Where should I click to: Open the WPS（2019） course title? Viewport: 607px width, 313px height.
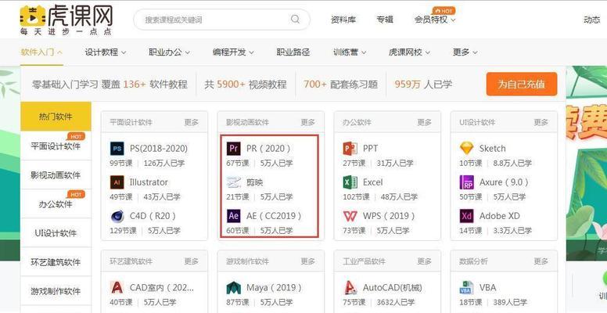pos(389,216)
